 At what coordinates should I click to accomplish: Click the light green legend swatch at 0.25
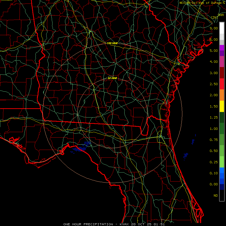click(222, 162)
